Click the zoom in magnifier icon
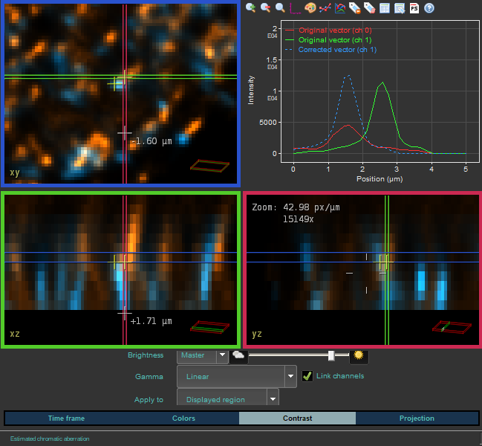The width and height of the screenshot is (482, 446). point(251,7)
